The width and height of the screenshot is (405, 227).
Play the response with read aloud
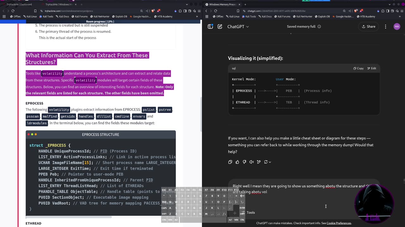(252, 162)
